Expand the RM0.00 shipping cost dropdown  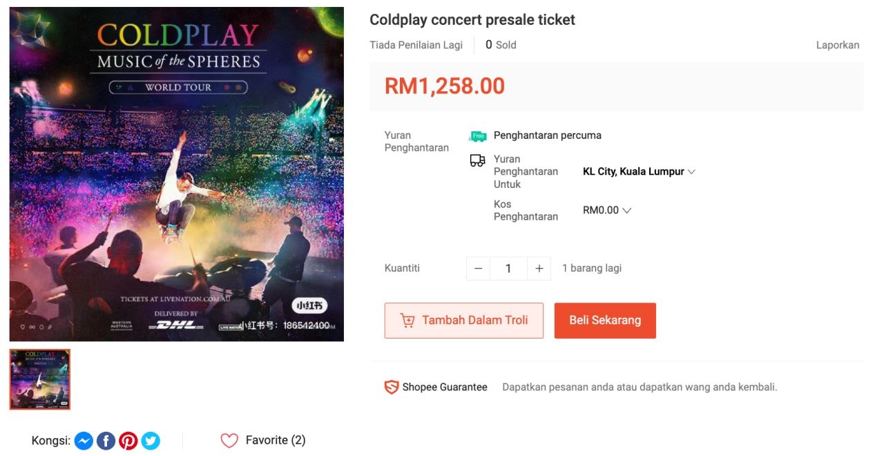(x=606, y=210)
